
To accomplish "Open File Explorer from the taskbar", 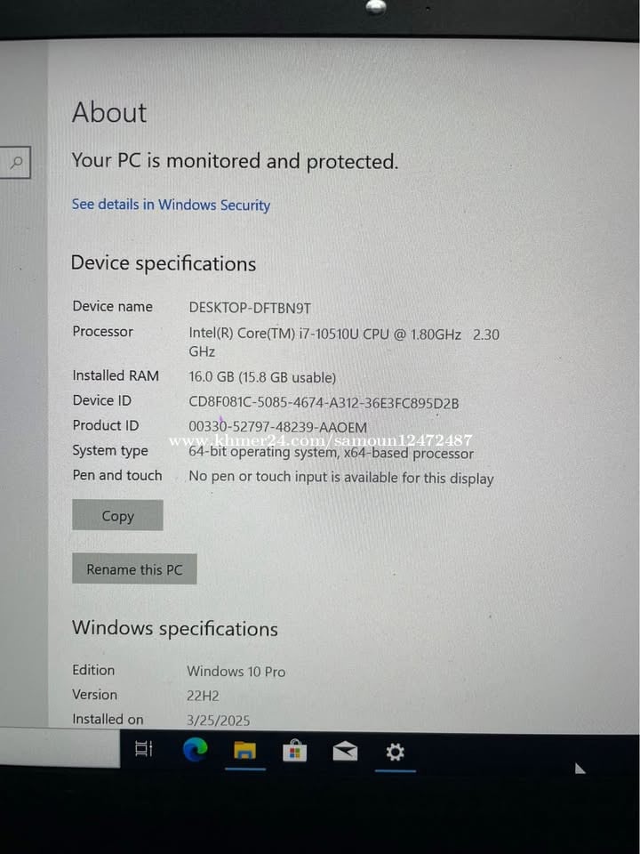I will coord(245,750).
